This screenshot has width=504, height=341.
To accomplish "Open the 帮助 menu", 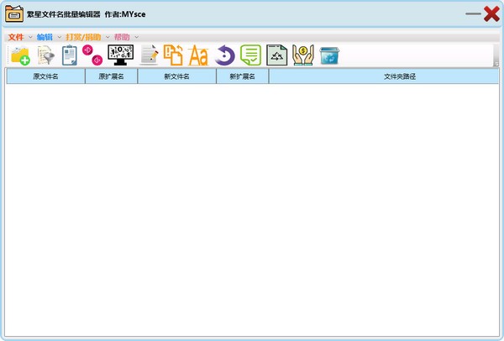I will (x=122, y=37).
